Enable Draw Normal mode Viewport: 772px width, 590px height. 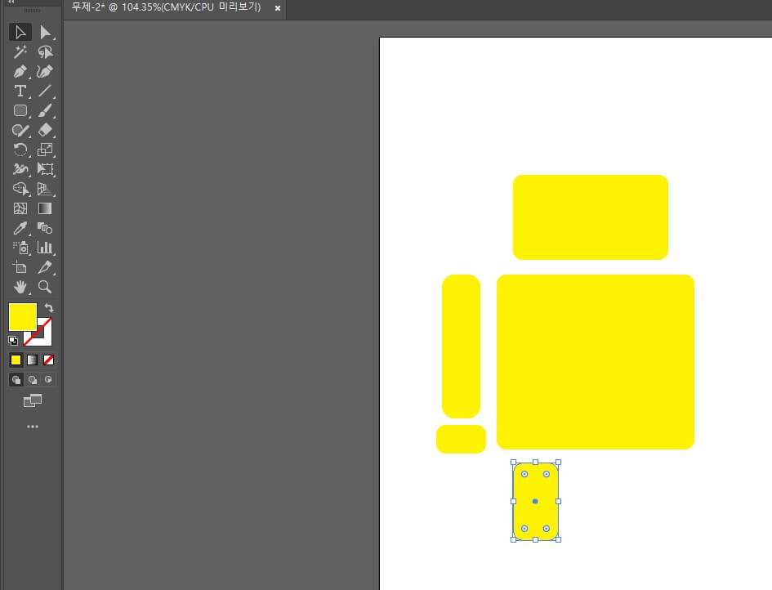[16, 380]
